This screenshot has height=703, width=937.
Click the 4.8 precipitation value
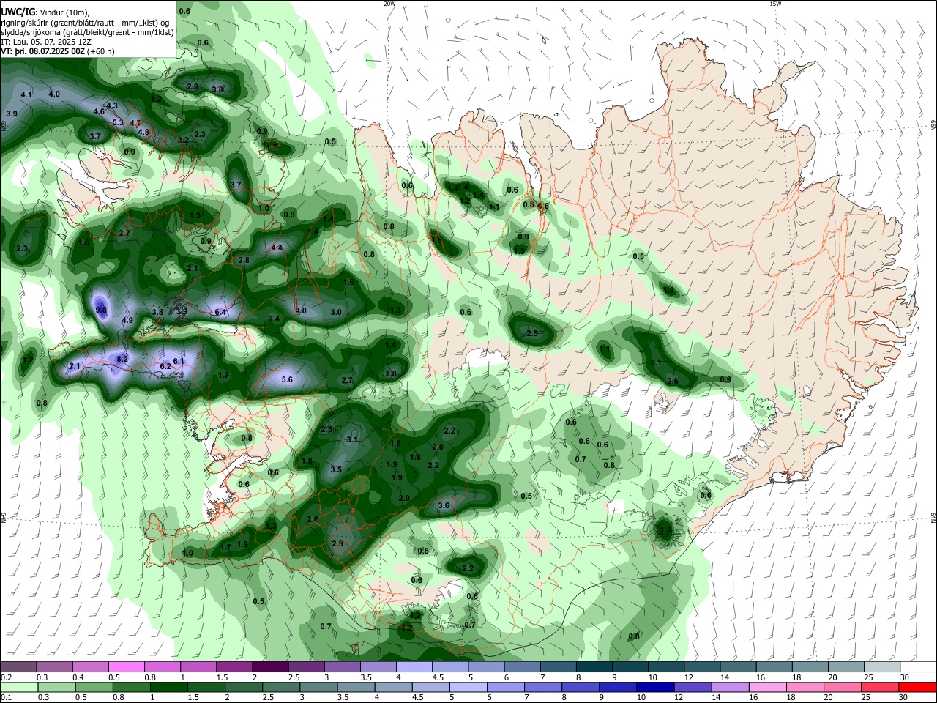[143, 133]
